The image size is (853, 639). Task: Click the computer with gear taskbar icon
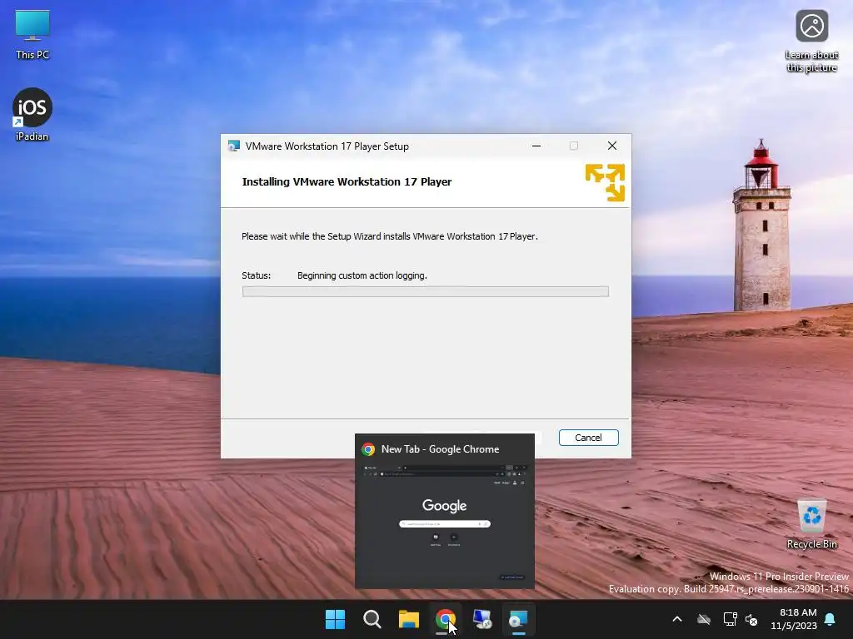point(482,619)
